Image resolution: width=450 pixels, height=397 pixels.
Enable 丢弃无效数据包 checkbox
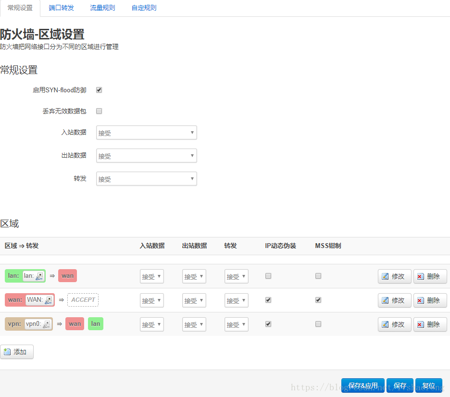click(99, 111)
